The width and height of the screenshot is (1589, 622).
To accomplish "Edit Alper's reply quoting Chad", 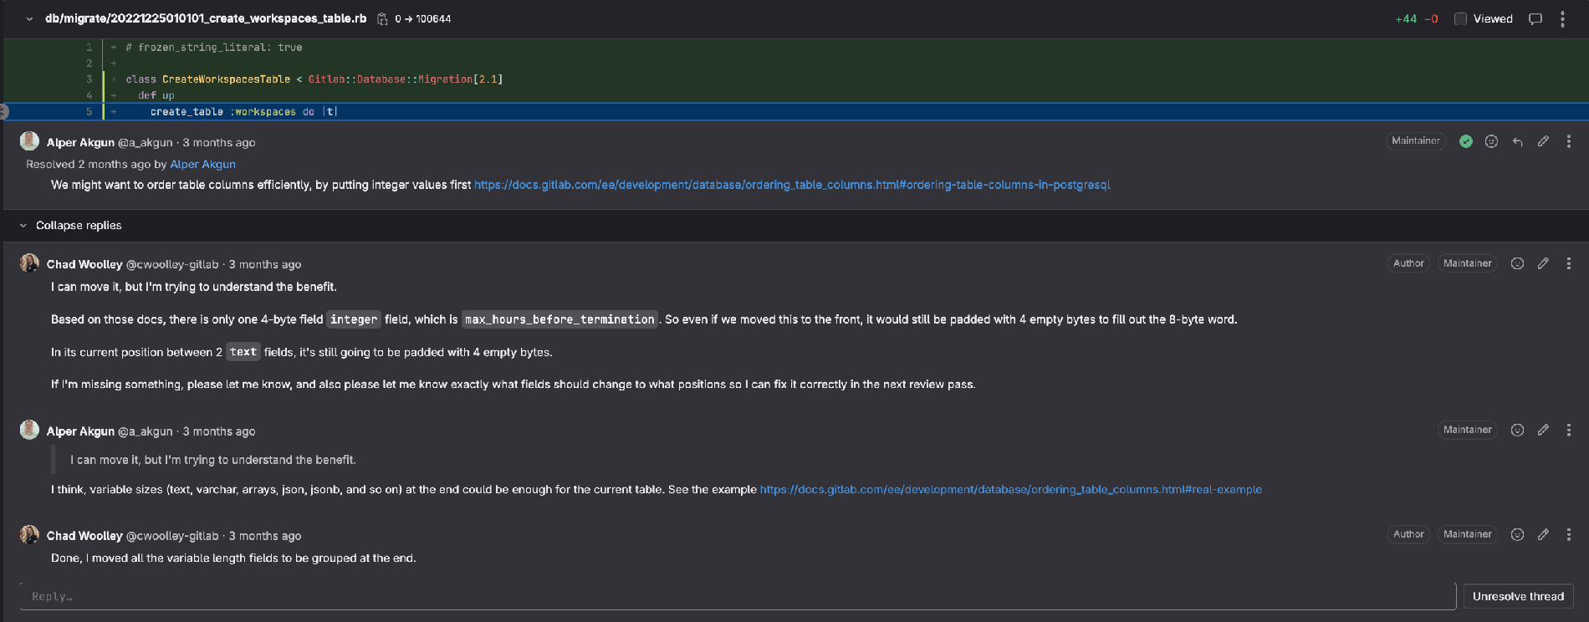I will pyautogui.click(x=1543, y=431).
